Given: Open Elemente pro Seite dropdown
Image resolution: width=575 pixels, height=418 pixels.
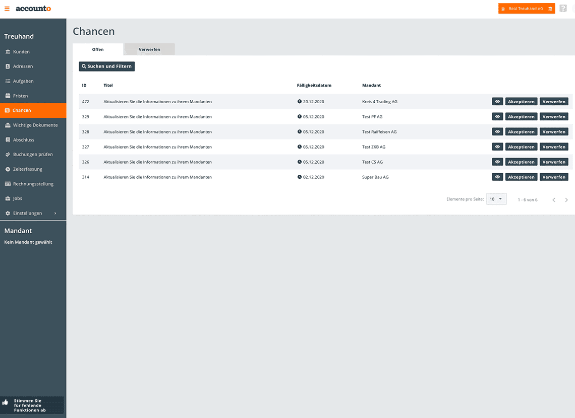Looking at the screenshot, I should [x=496, y=199].
